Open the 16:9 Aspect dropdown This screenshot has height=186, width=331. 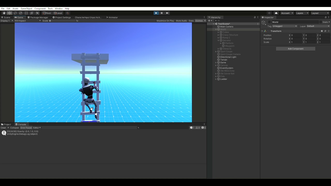coord(28,21)
